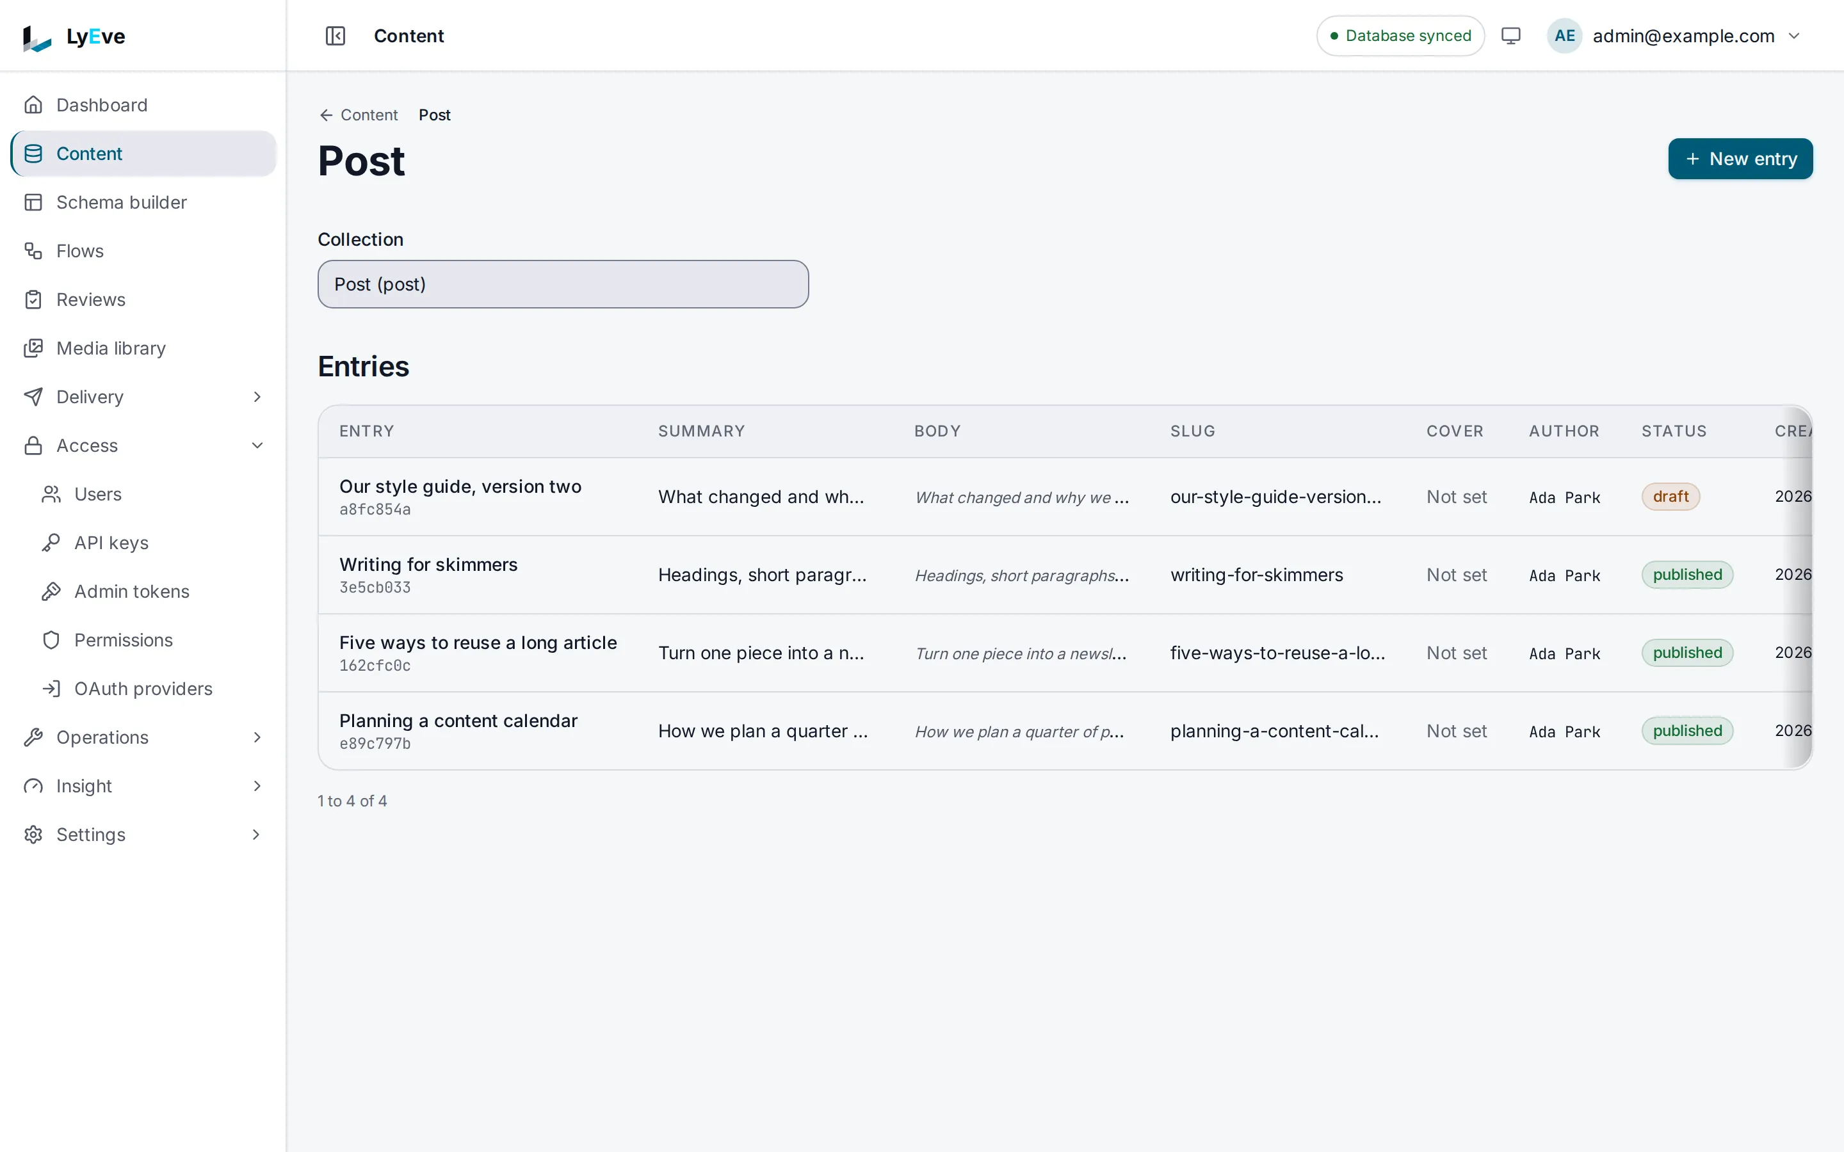Screen dimensions: 1844x1152
Task: Click the Database synced status badge
Action: [x=1400, y=36]
